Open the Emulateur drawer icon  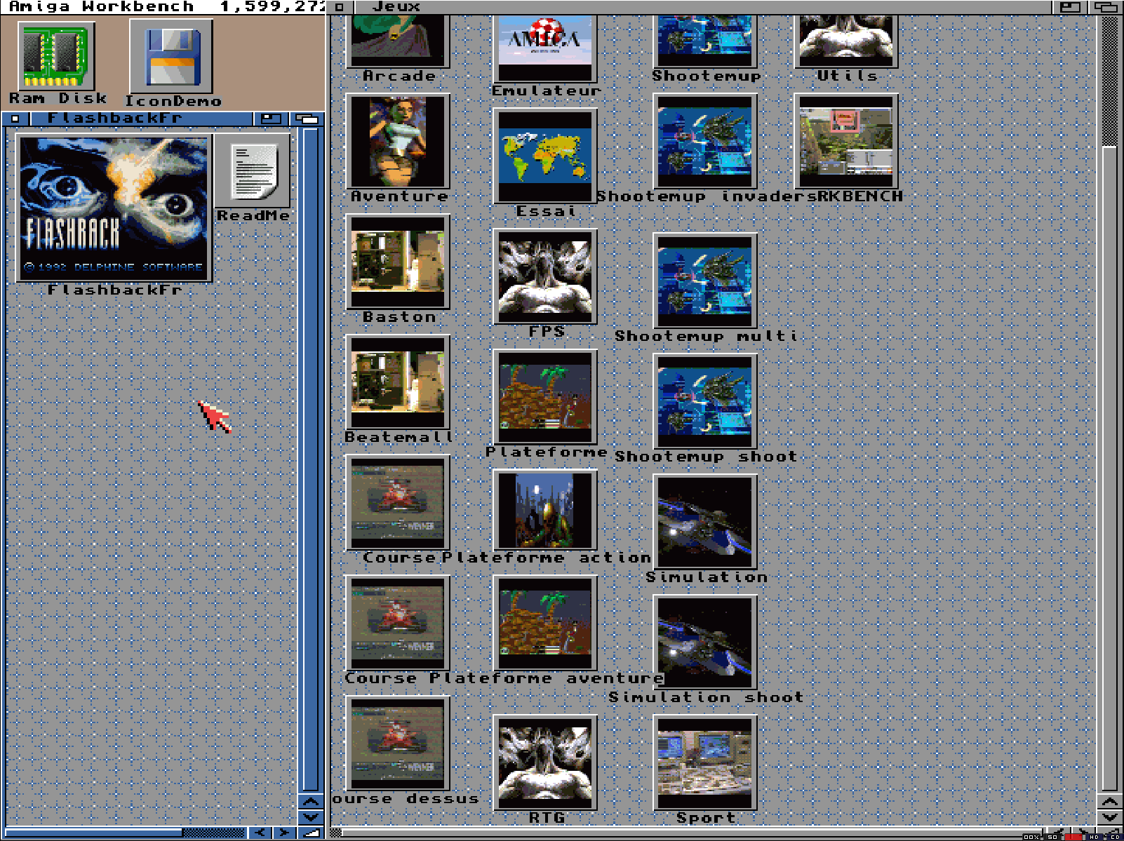click(x=545, y=48)
